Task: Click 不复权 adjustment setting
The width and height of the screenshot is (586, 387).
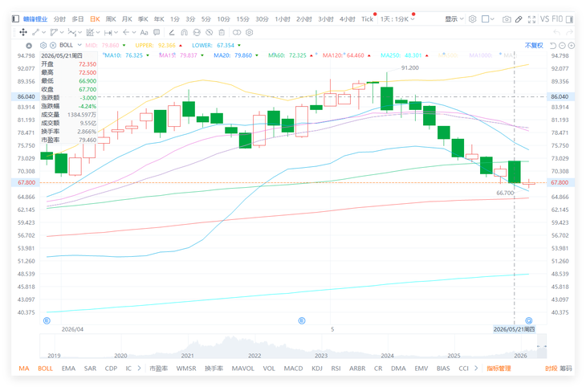Action: click(534, 45)
